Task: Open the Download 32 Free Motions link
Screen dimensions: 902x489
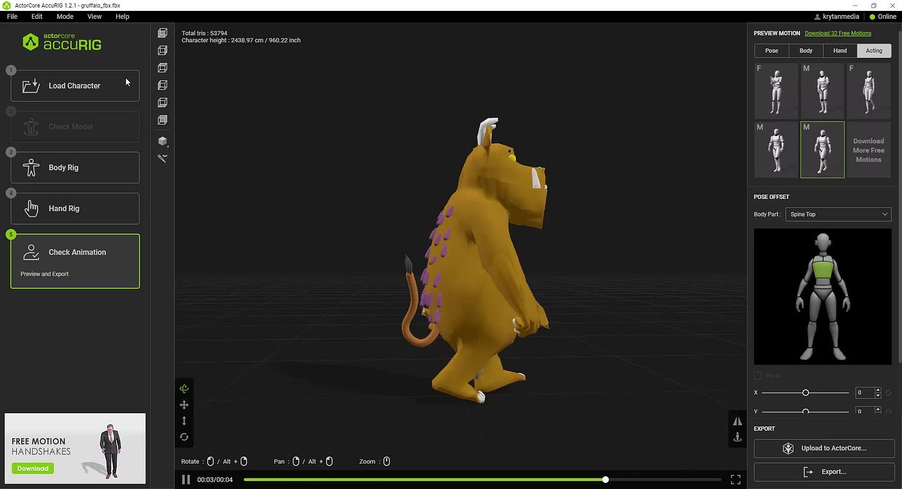Action: (x=838, y=33)
